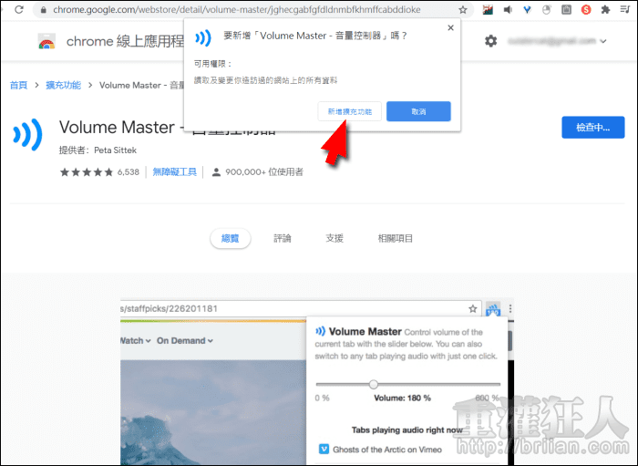
Task: Click the 檢查中... blue button
Action: (x=592, y=128)
